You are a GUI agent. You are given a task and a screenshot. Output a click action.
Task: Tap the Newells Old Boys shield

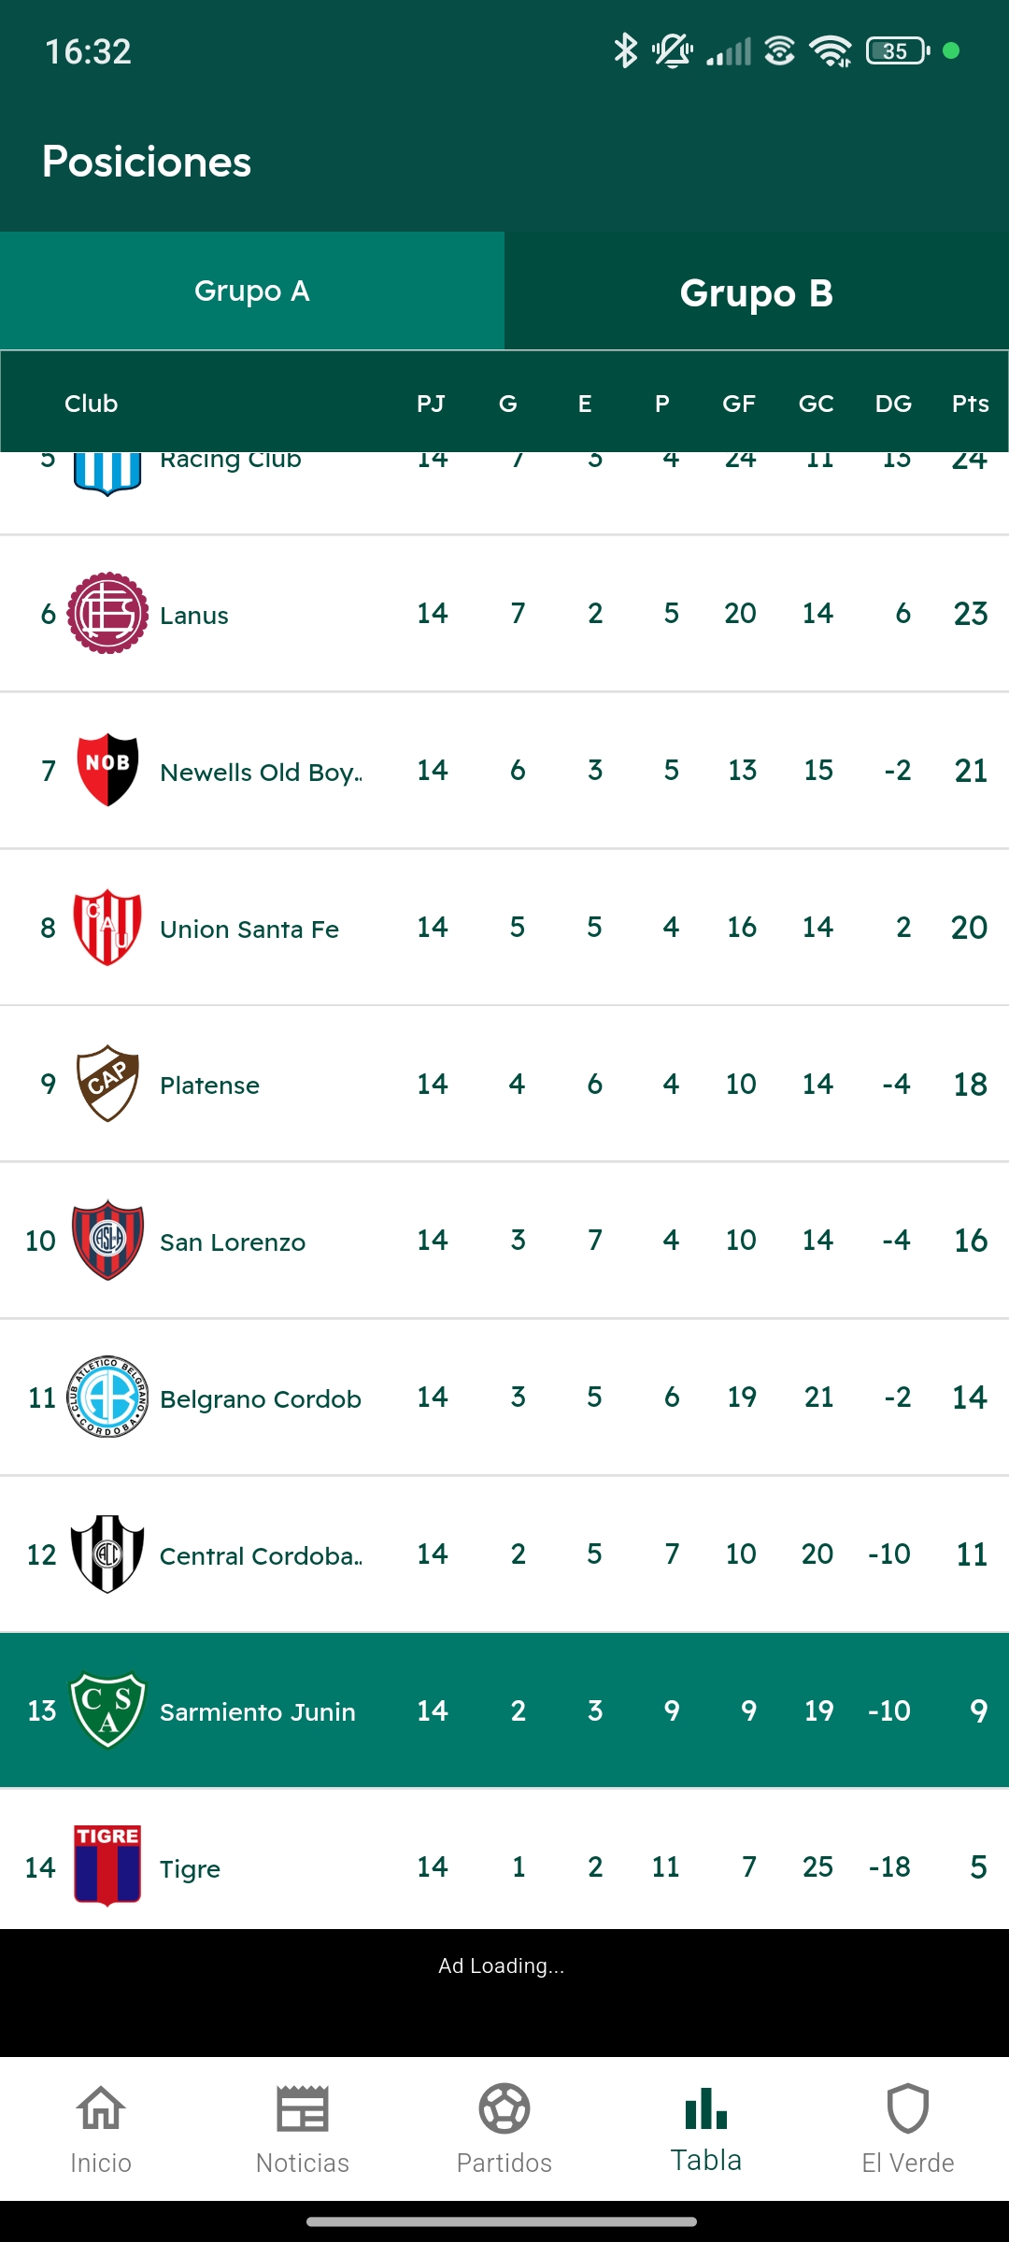pos(107,770)
